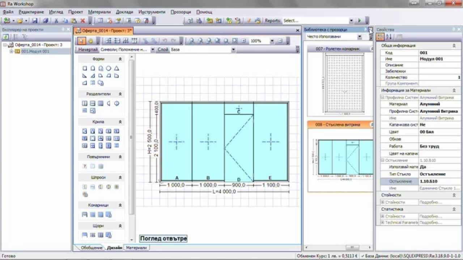Click the Cut (scissors) toolbar icon
This screenshot has height=260, width=463.
coord(56,21)
